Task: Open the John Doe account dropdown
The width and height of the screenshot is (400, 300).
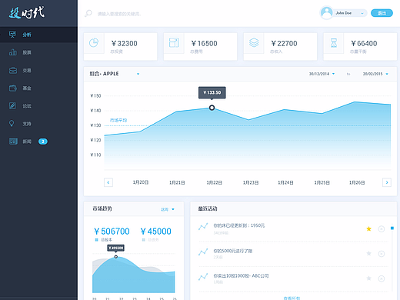Action: click(x=362, y=13)
